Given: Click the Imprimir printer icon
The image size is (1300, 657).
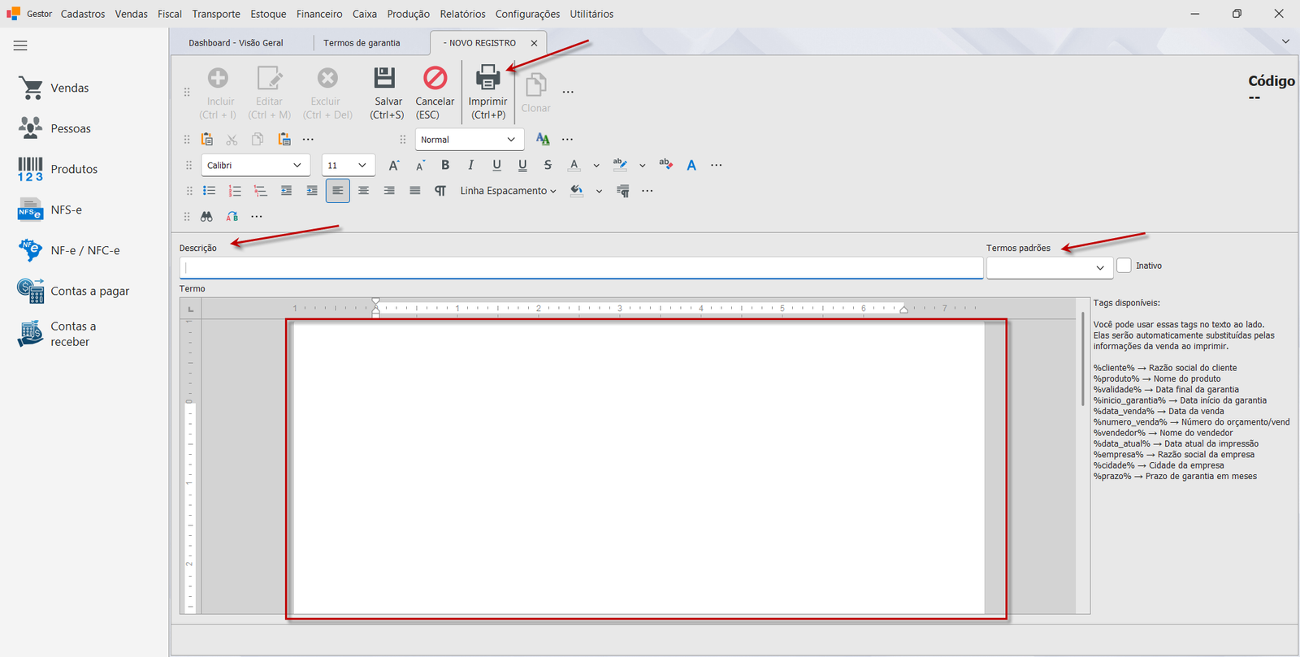Looking at the screenshot, I should point(487,77).
